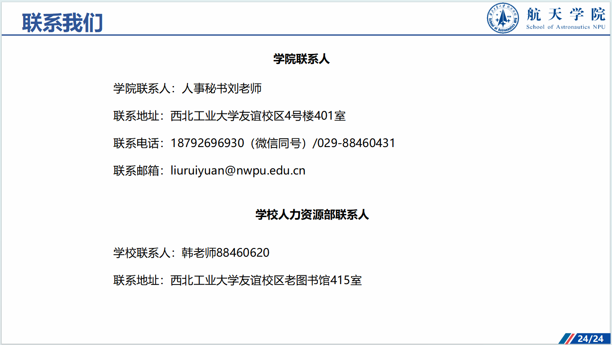Click the 'School of Astronautics NPU' subtitle
This screenshot has width=612, height=345.
point(565,27)
